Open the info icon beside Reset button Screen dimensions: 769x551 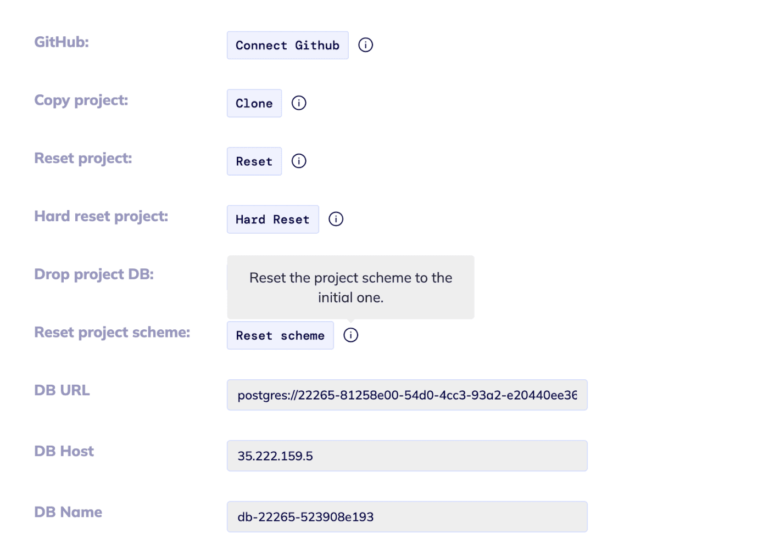pyautogui.click(x=299, y=161)
